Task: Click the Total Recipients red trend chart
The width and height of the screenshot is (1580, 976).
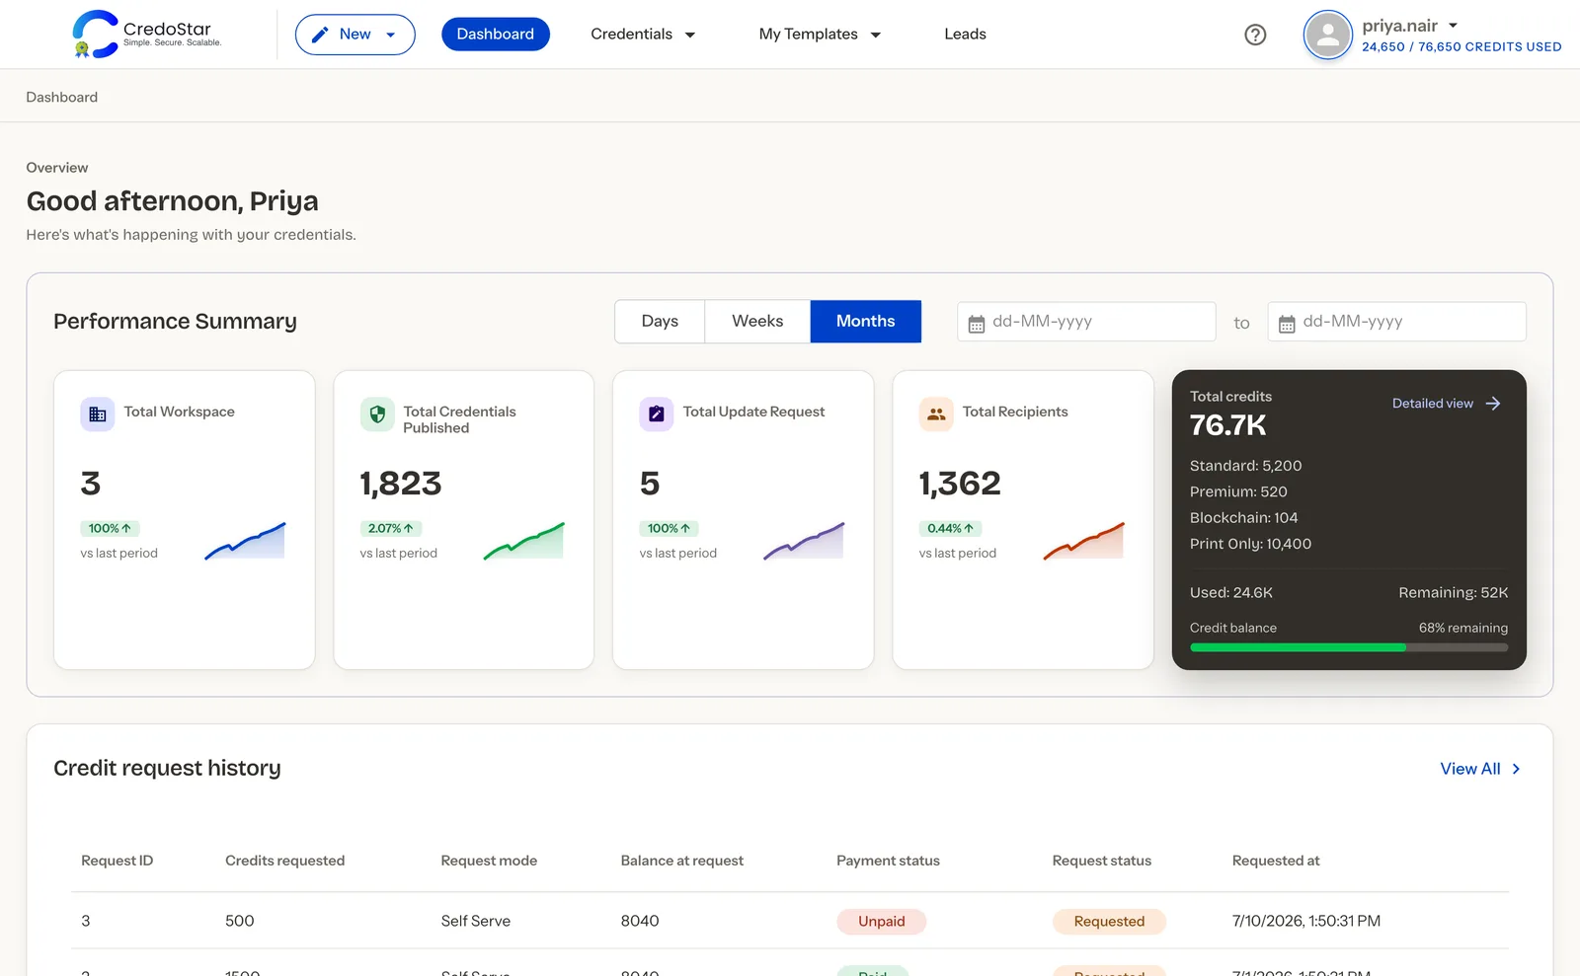Action: click(x=1083, y=541)
